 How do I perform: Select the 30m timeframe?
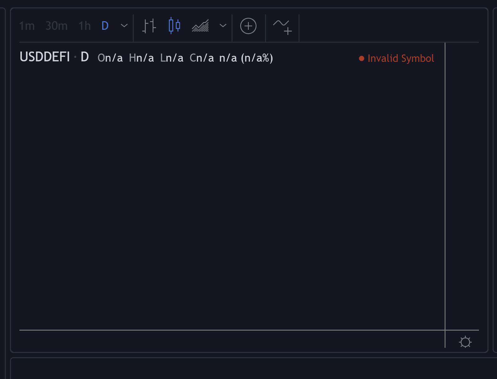point(57,26)
